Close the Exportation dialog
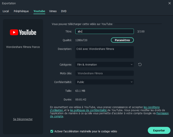The height and width of the screenshot is (137, 173). [170, 3]
